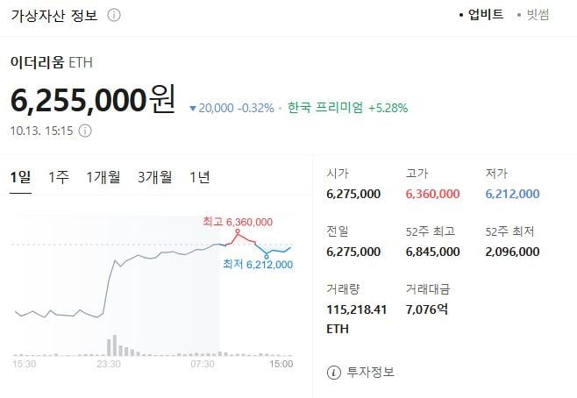Click 최저 6,212,000 marker on chart
Viewport: 577px width, 398px height.
(257, 263)
